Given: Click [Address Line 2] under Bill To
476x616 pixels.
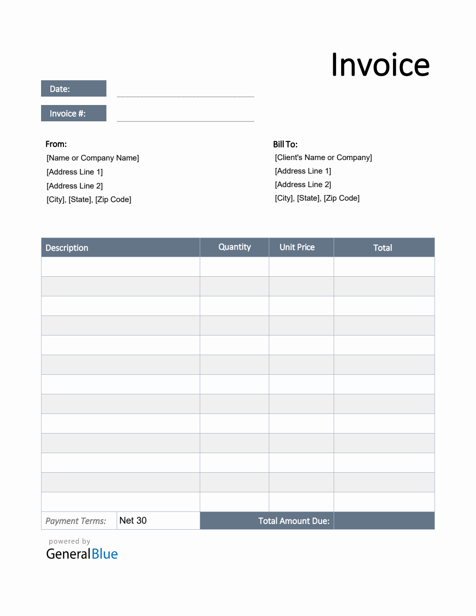Looking at the screenshot, I should pyautogui.click(x=303, y=184).
